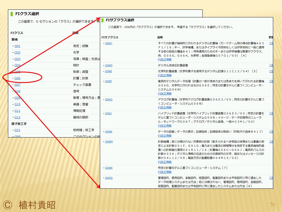Click the 計算；計数 description text

(x=80, y=78)
